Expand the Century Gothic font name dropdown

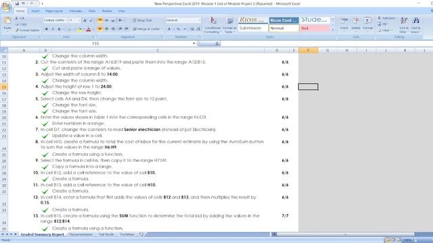66,20
